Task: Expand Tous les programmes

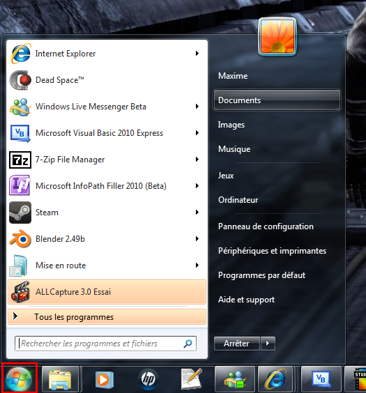Action: (107, 317)
